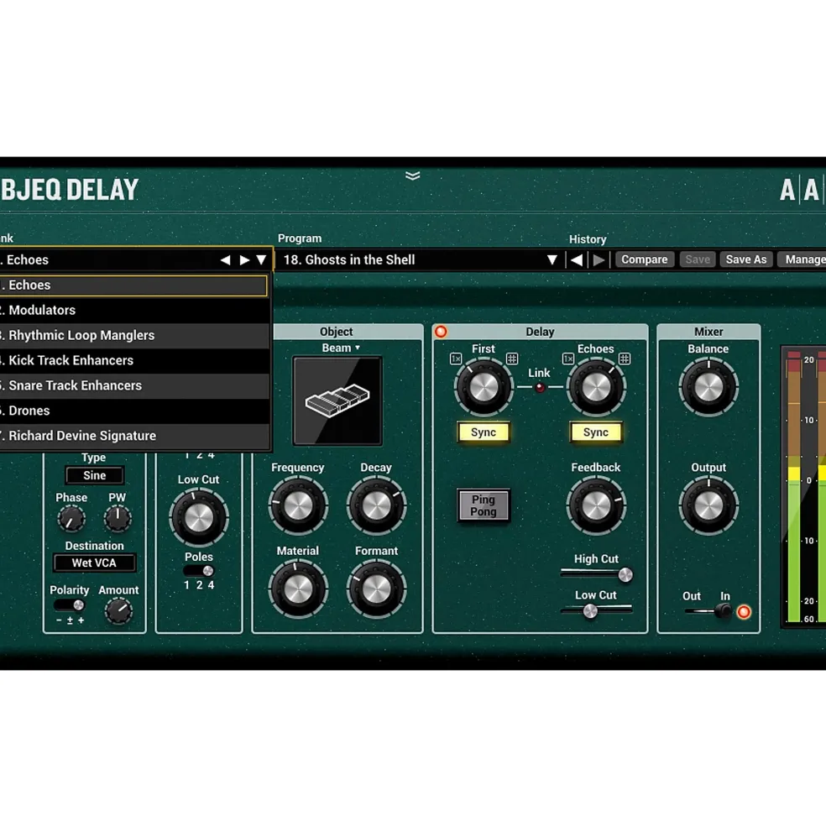
Task: Choose Rhythmic Loop Manglers bank
Action: point(134,336)
